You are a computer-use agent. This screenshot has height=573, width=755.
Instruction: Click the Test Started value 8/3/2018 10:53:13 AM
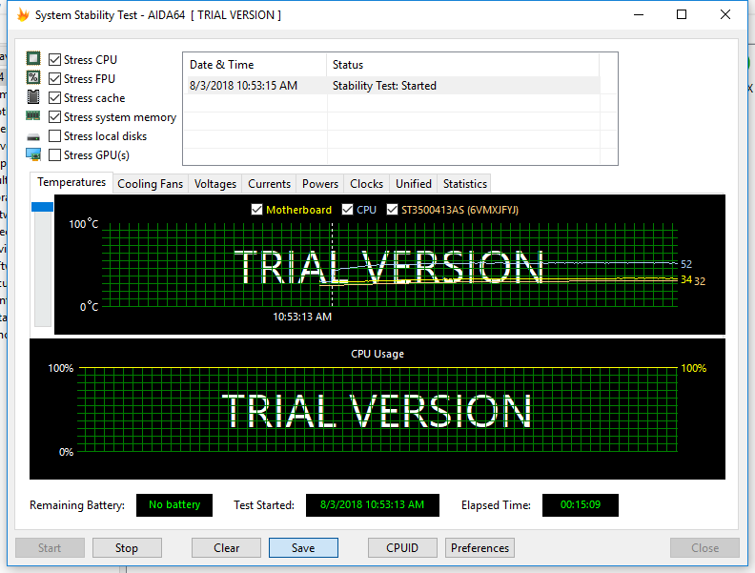tap(372, 505)
